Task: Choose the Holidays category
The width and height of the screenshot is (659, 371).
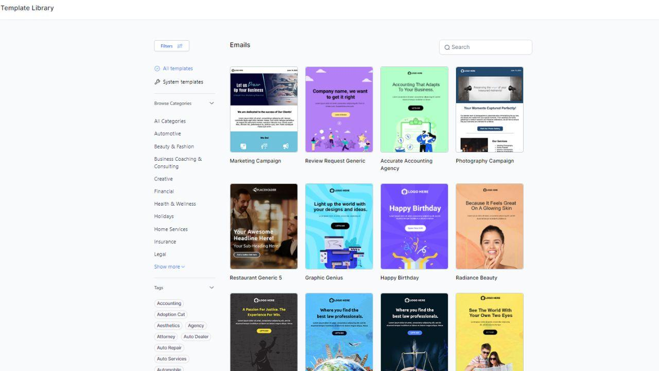Action: 164,216
